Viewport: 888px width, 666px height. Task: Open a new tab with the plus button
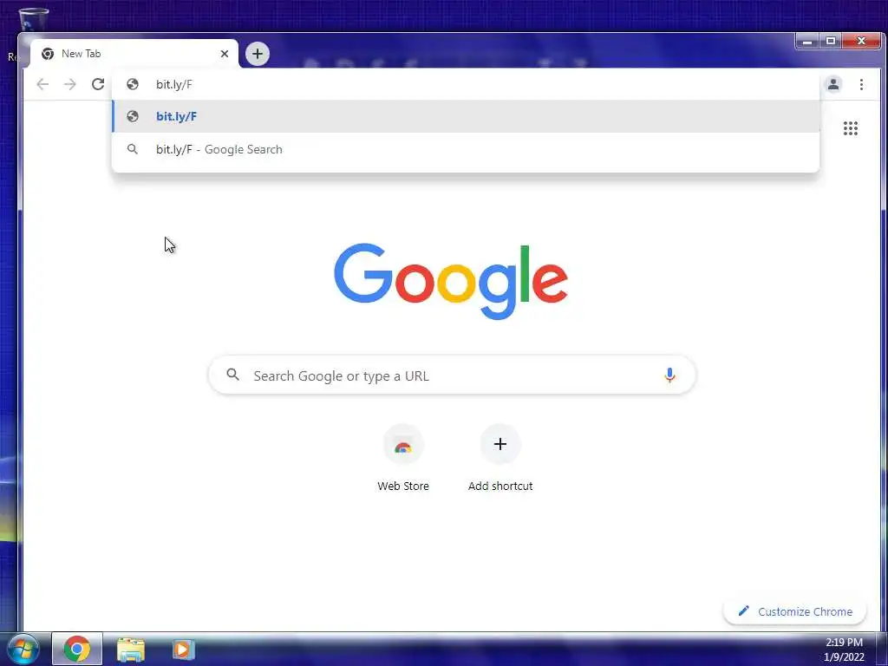pyautogui.click(x=258, y=54)
